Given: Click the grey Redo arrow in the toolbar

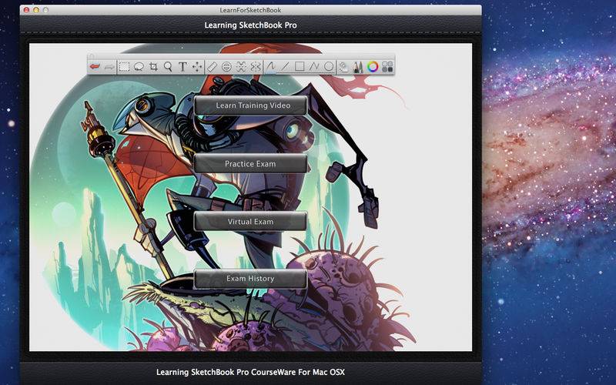Looking at the screenshot, I should 109,67.
